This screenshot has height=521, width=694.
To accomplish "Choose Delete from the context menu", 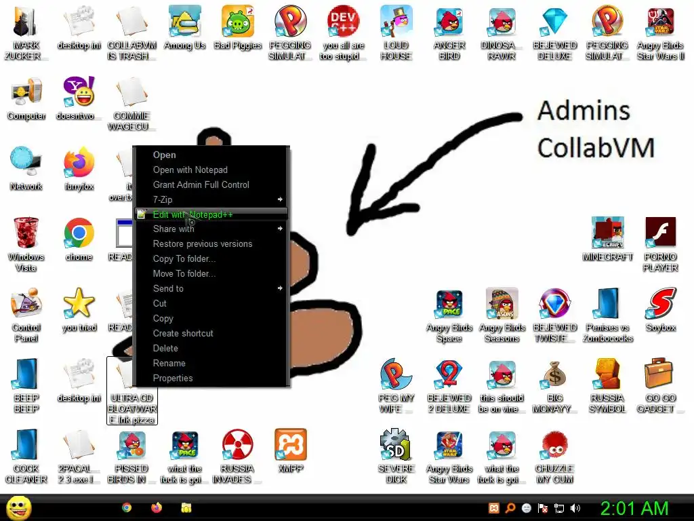I will tap(211, 348).
